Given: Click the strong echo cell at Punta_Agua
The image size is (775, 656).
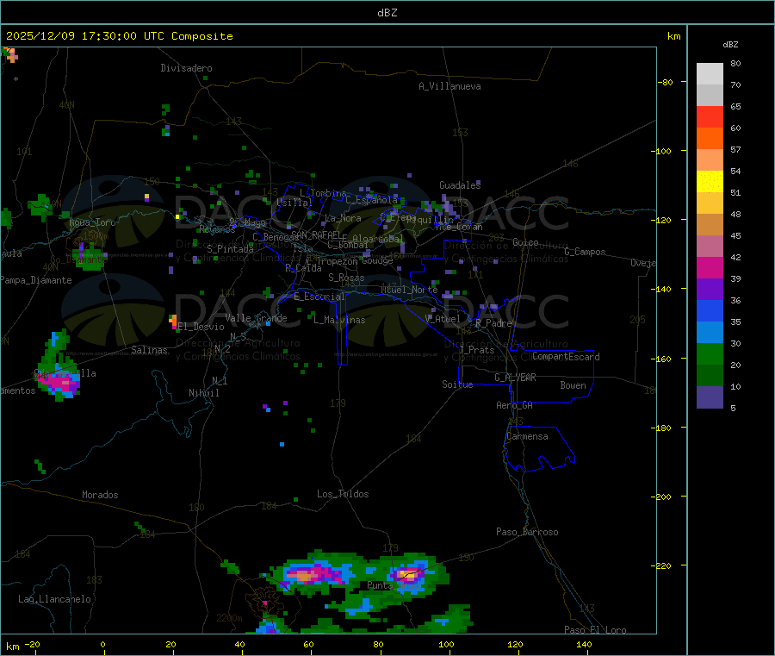Looking at the screenshot, I should 409,575.
